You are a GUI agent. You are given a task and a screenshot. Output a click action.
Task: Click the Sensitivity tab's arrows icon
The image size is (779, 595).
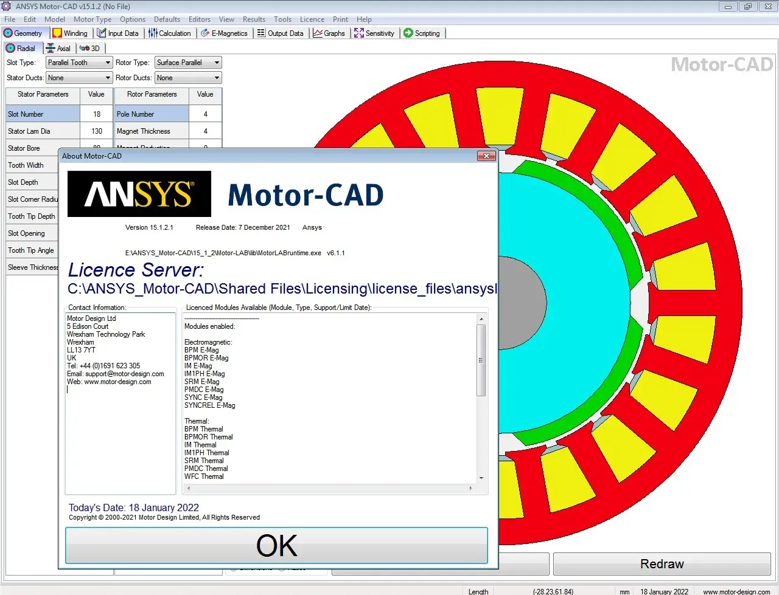[x=359, y=33]
